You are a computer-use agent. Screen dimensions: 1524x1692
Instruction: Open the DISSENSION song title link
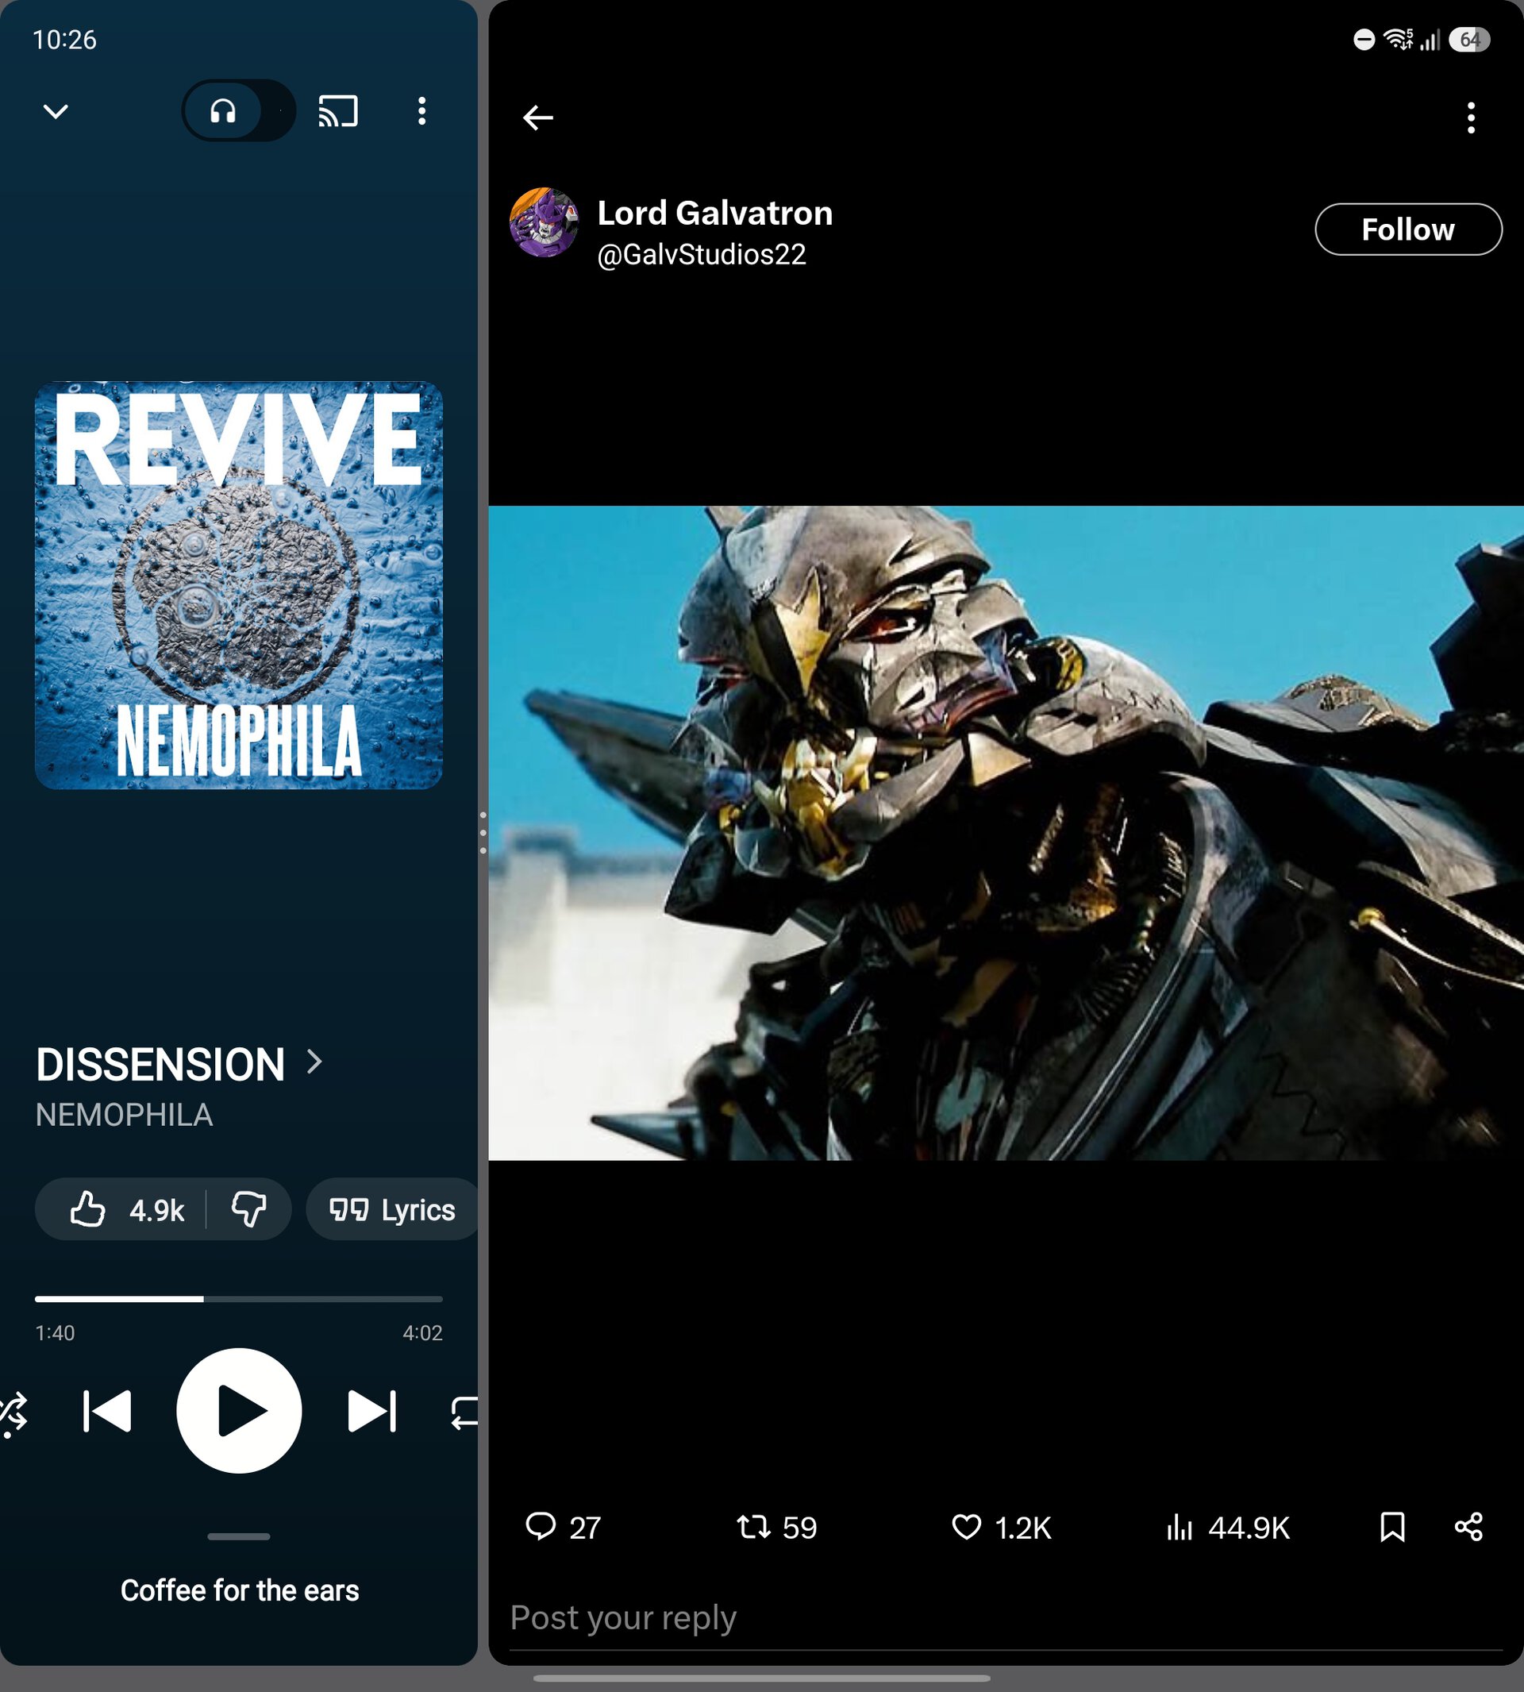[160, 1065]
